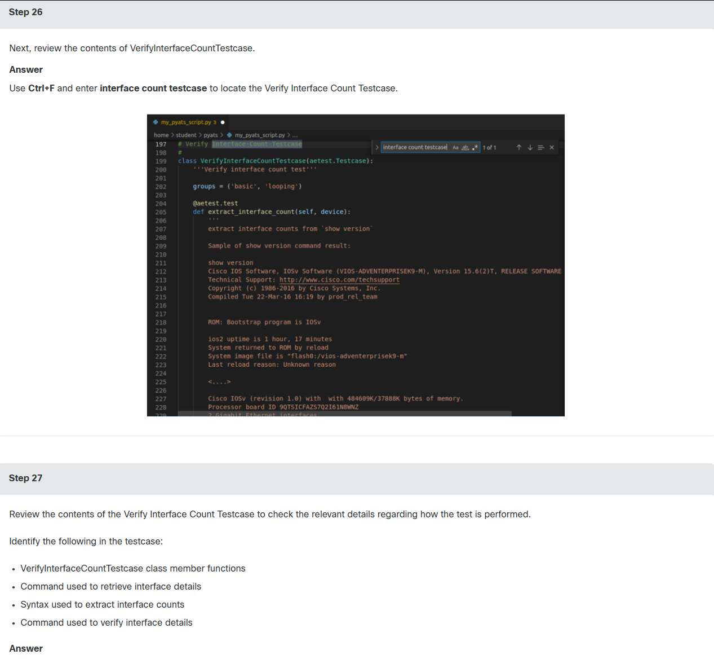
Task: Click the unsaved dot on the editor tab
Action: [x=223, y=122]
